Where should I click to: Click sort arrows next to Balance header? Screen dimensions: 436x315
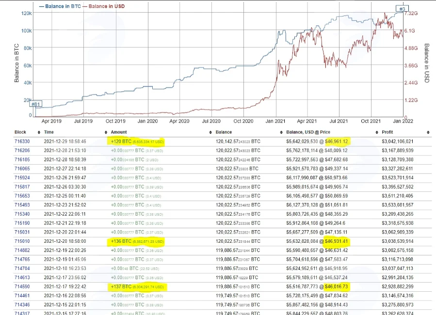pyautogui.click(x=281, y=132)
